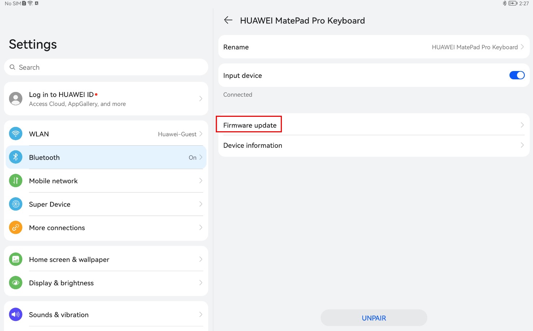Open Home screen & wallpaper settings
Image resolution: width=533 pixels, height=331 pixels.
106,259
